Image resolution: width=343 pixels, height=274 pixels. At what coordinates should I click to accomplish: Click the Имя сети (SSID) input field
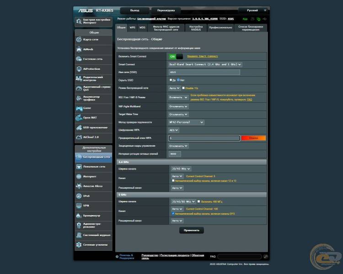click(x=204, y=72)
